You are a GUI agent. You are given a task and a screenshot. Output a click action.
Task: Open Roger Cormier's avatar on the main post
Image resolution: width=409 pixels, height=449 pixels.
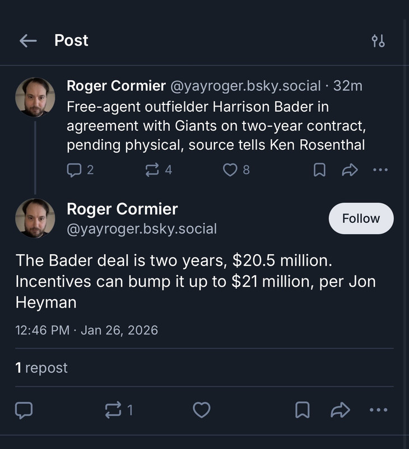[35, 218]
